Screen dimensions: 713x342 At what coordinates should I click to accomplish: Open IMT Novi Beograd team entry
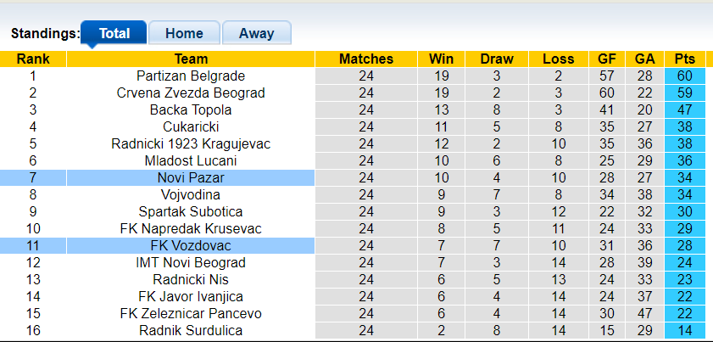click(x=191, y=262)
